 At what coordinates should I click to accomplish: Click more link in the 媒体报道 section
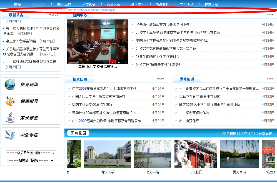[270, 79]
